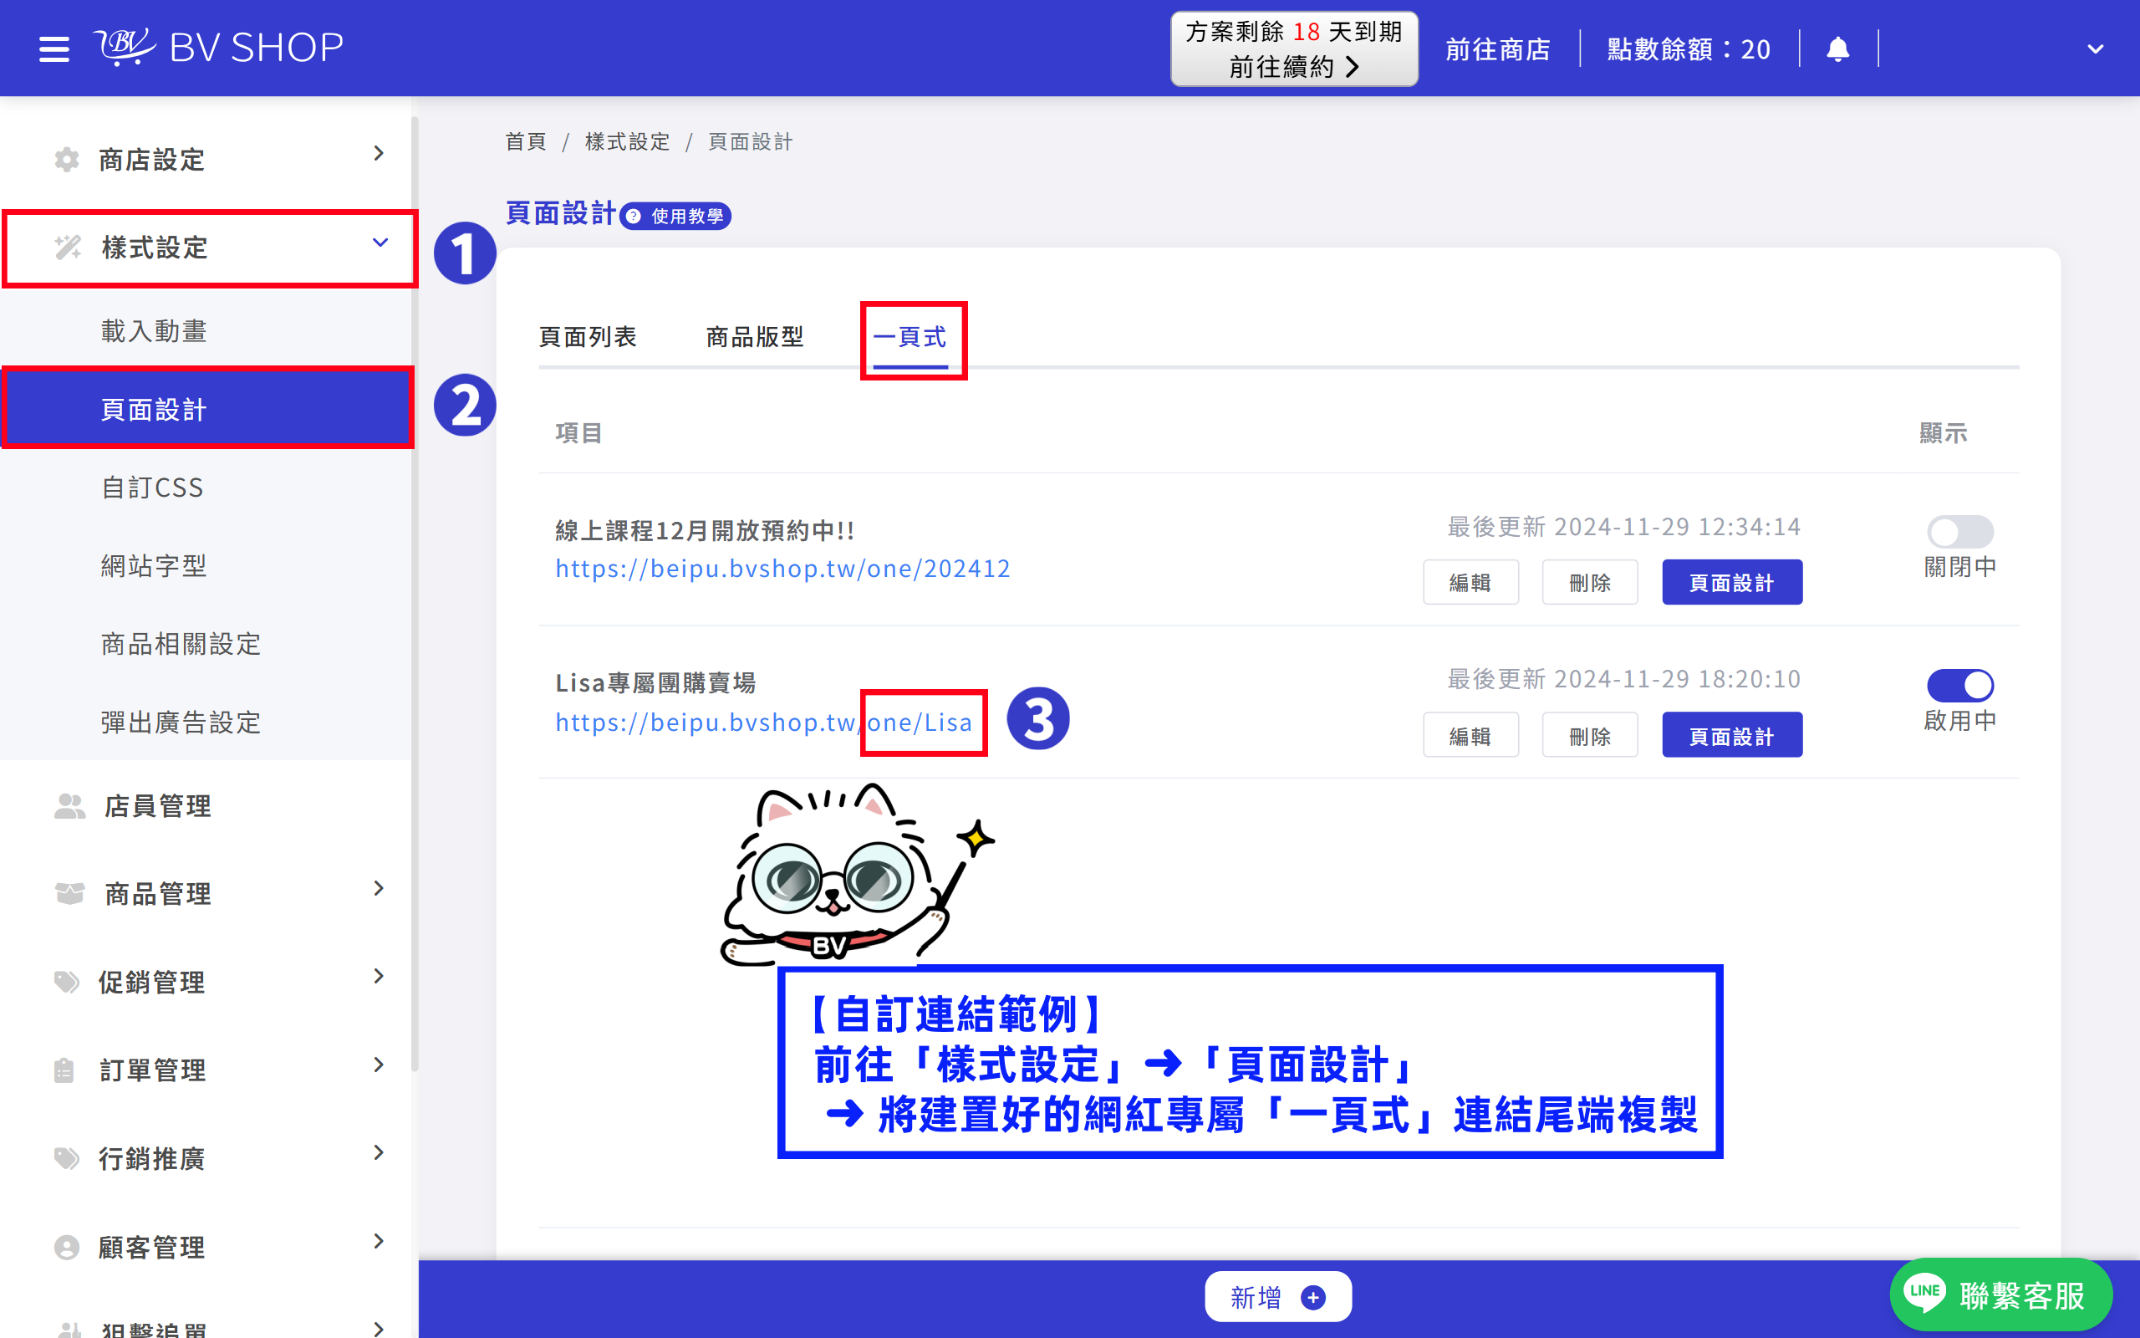The height and width of the screenshot is (1338, 2140).
Task: Enable the 線上課程12月 page display toggle
Action: [x=1959, y=532]
